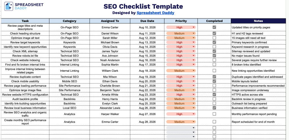Click the Spreadsheet Daddy logo icon
Screen dimensions: 289x140
tap(9, 6)
